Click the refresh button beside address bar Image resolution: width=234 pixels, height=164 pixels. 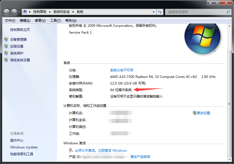[160, 12]
